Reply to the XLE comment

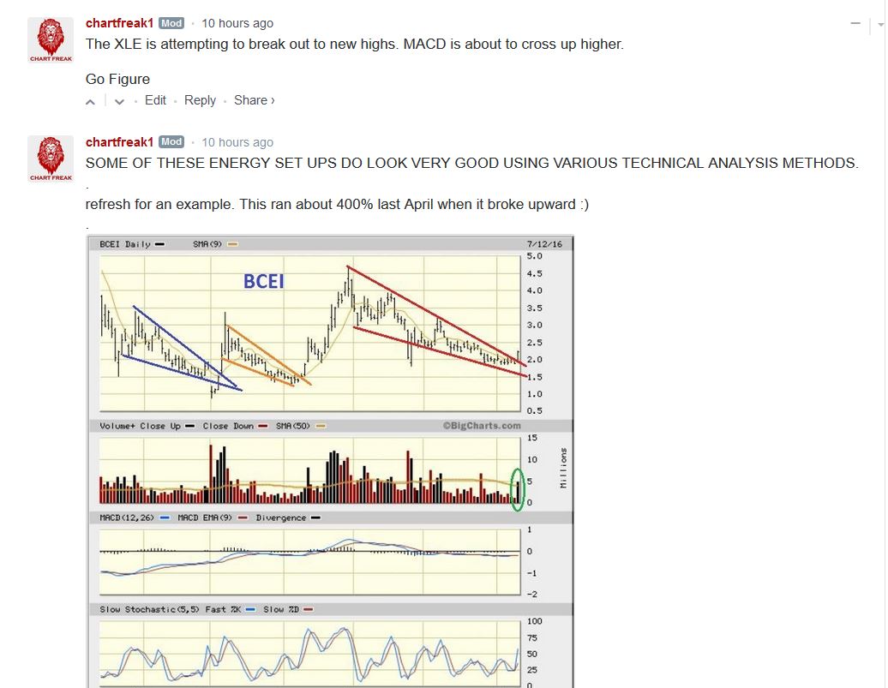tap(200, 100)
